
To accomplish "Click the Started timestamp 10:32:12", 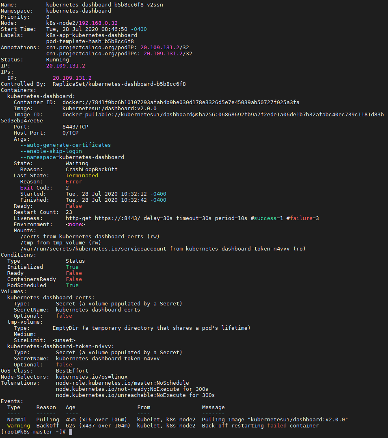I will pyautogui.click(x=134, y=194).
